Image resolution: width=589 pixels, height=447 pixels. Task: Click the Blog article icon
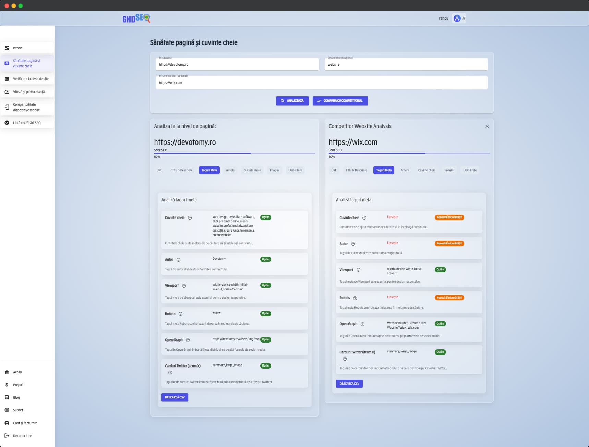point(7,397)
